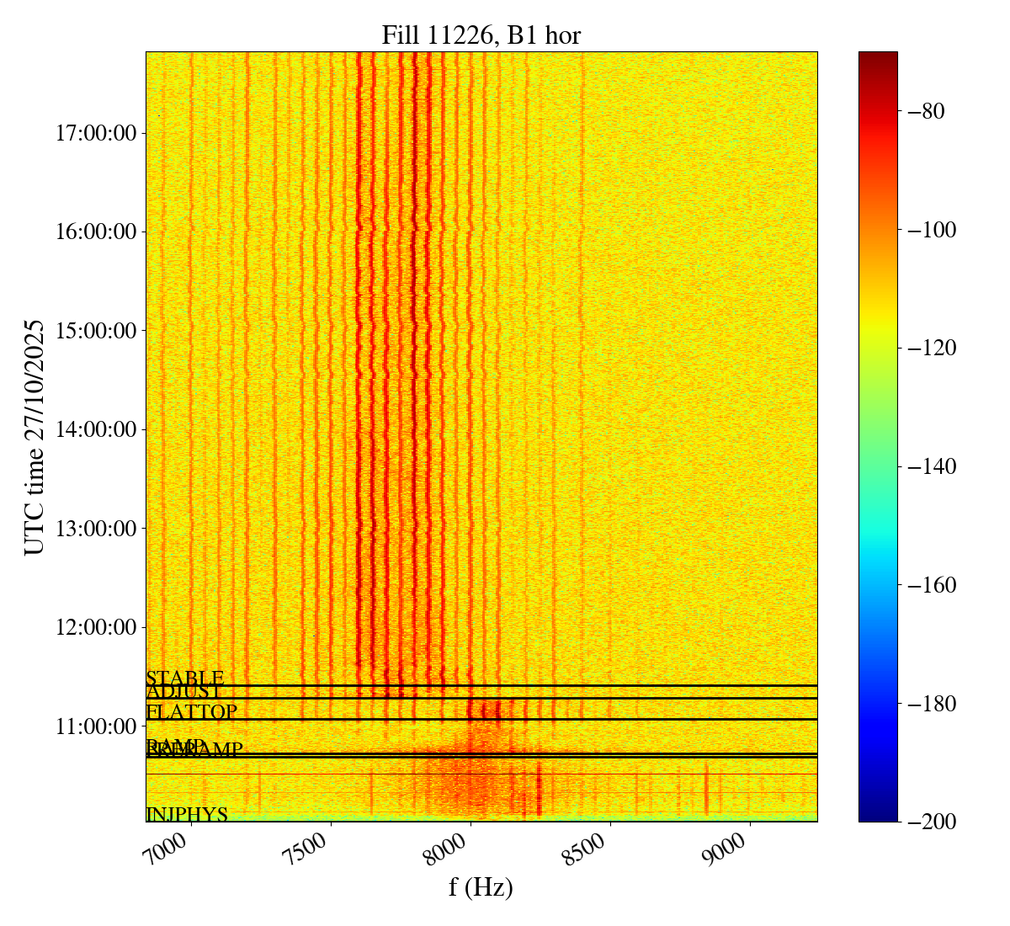Click the 17:00:00 time tick label
The width and height of the screenshot is (1010, 926).
coord(96,133)
